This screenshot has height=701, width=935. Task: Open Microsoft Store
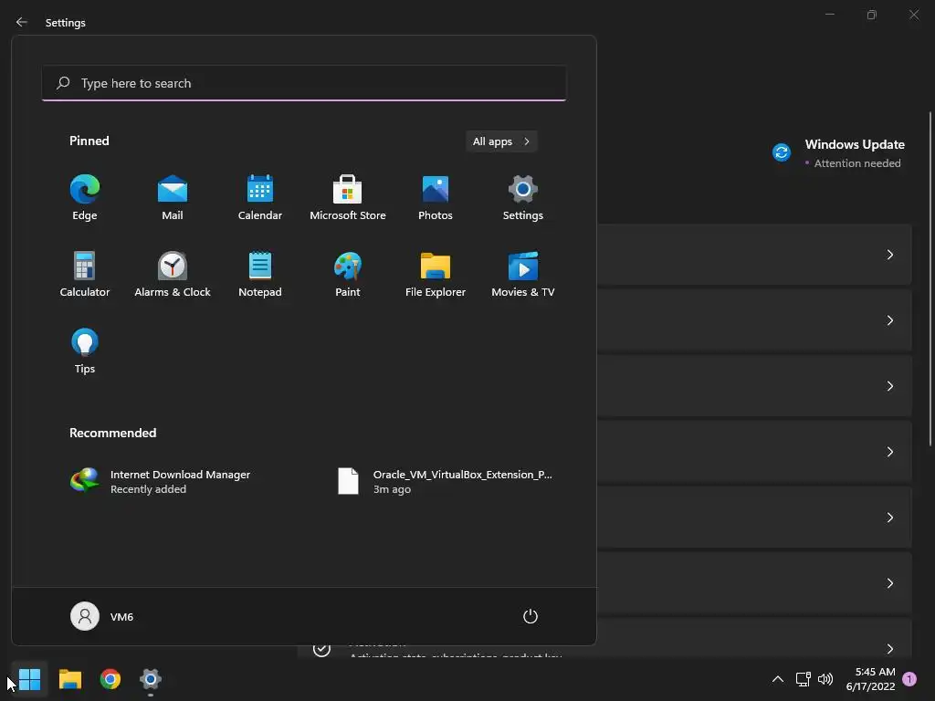[x=348, y=198]
